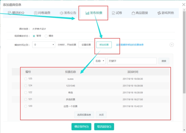Click vote name '1231546'
This screenshot has height=133, width=186.
[71, 86]
